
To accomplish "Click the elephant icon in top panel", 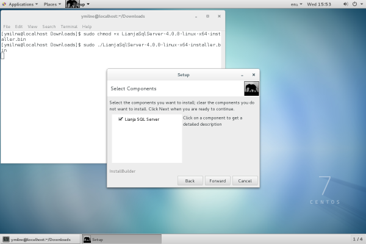I will pyautogui.click(x=72, y=4).
